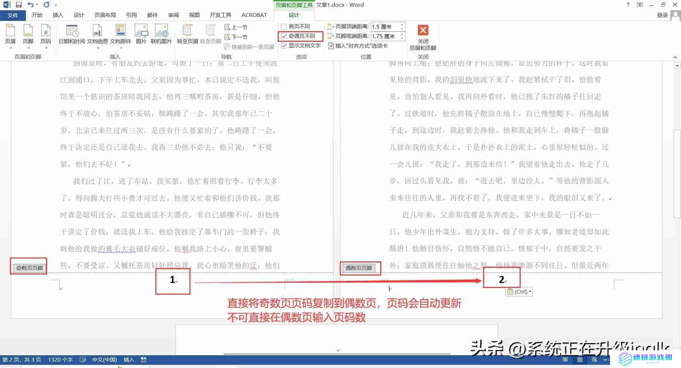Collapse the ribbon with the chevron
This screenshot has width=681, height=368.
click(x=675, y=57)
